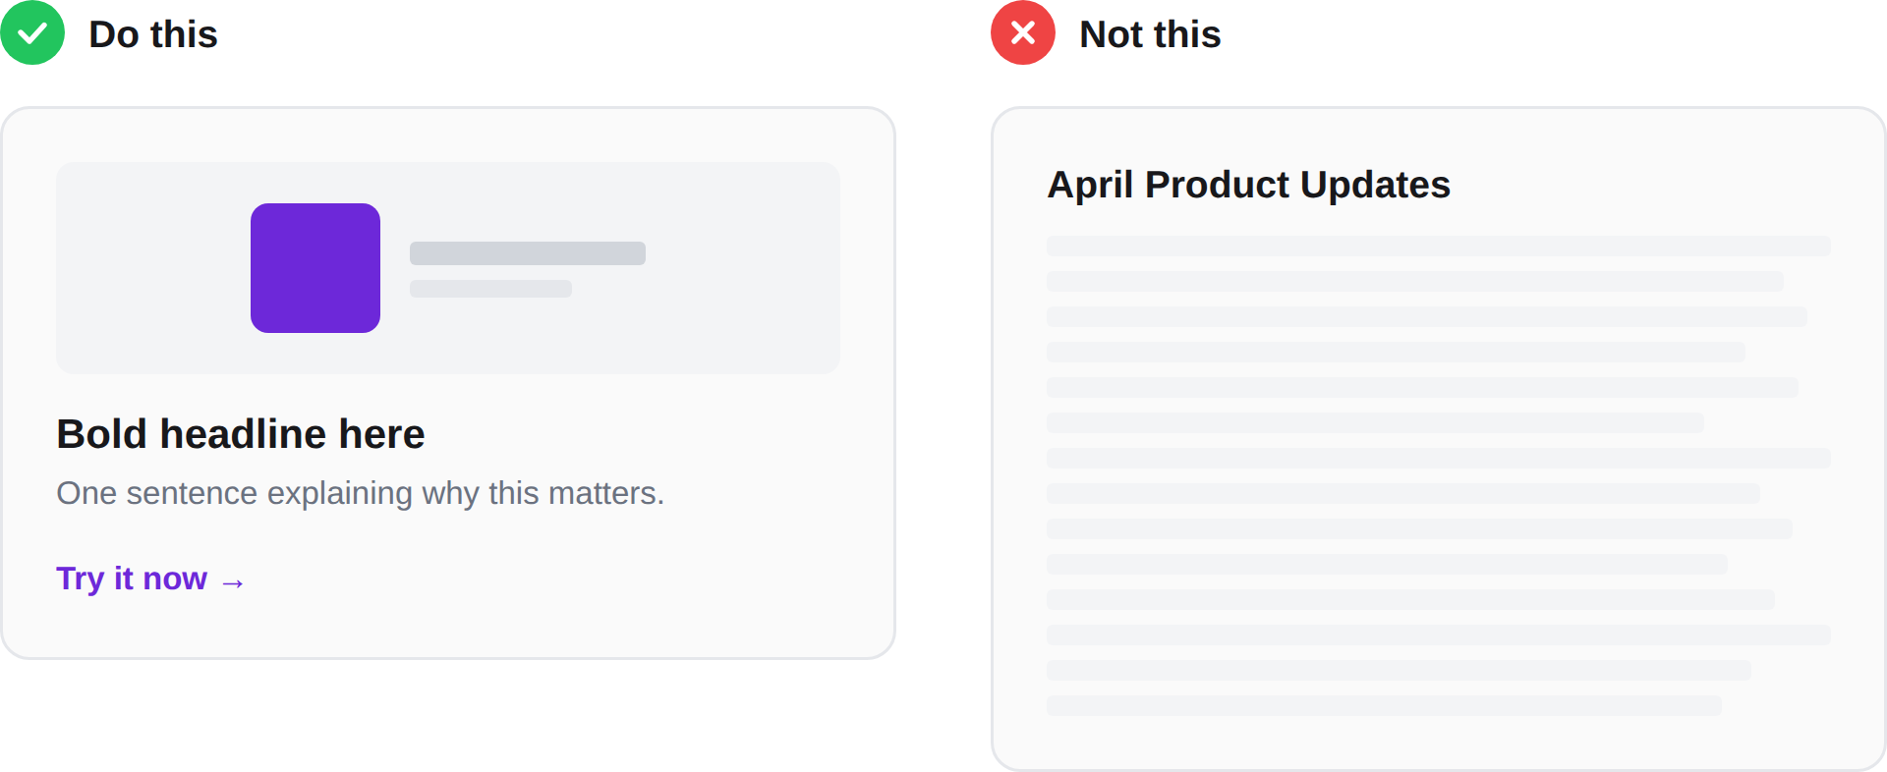Image resolution: width=1887 pixels, height=772 pixels.
Task: Click the purple square image placeholder
Action: click(x=315, y=268)
